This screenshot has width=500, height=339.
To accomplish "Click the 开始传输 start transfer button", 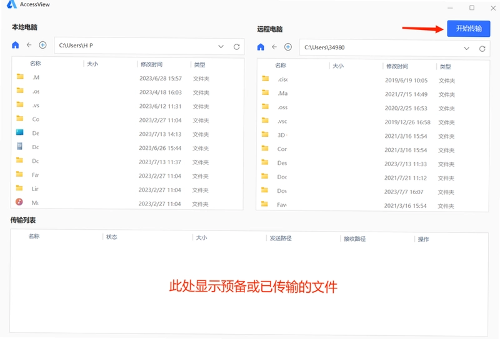I will point(468,28).
